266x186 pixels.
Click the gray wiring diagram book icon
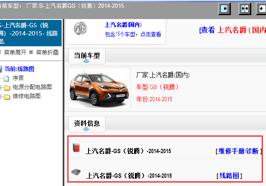tap(76, 172)
